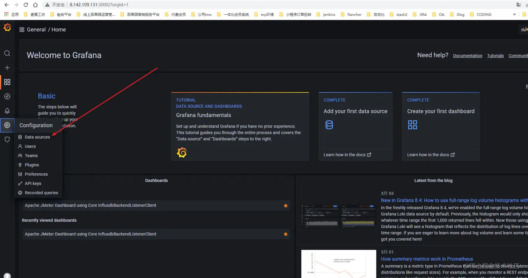The width and height of the screenshot is (528, 278).
Task: Open the Search dashboards sidebar icon
Action: pyautogui.click(x=7, y=53)
